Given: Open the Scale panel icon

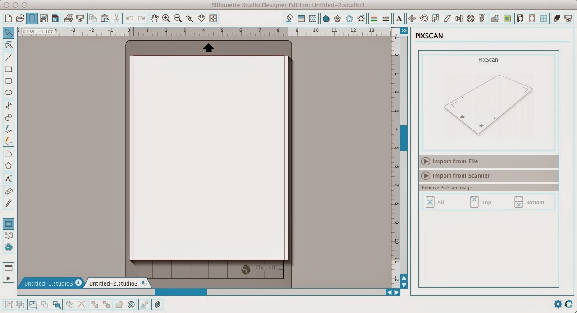Looking at the screenshot, I should click(435, 18).
